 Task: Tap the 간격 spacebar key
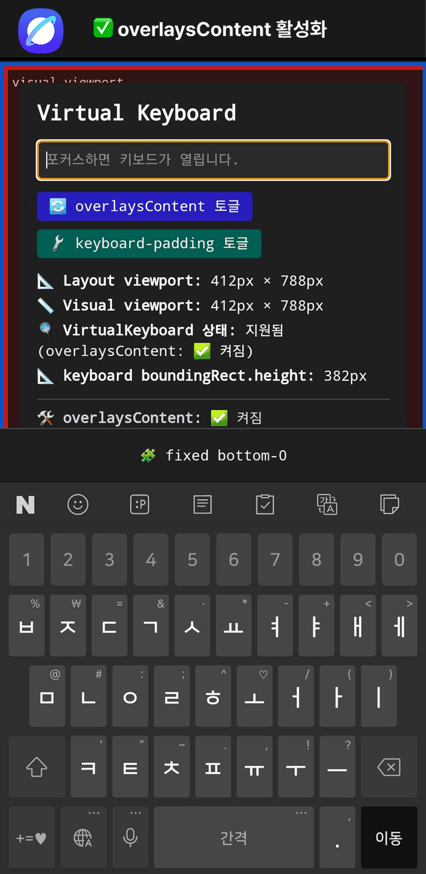(x=234, y=837)
